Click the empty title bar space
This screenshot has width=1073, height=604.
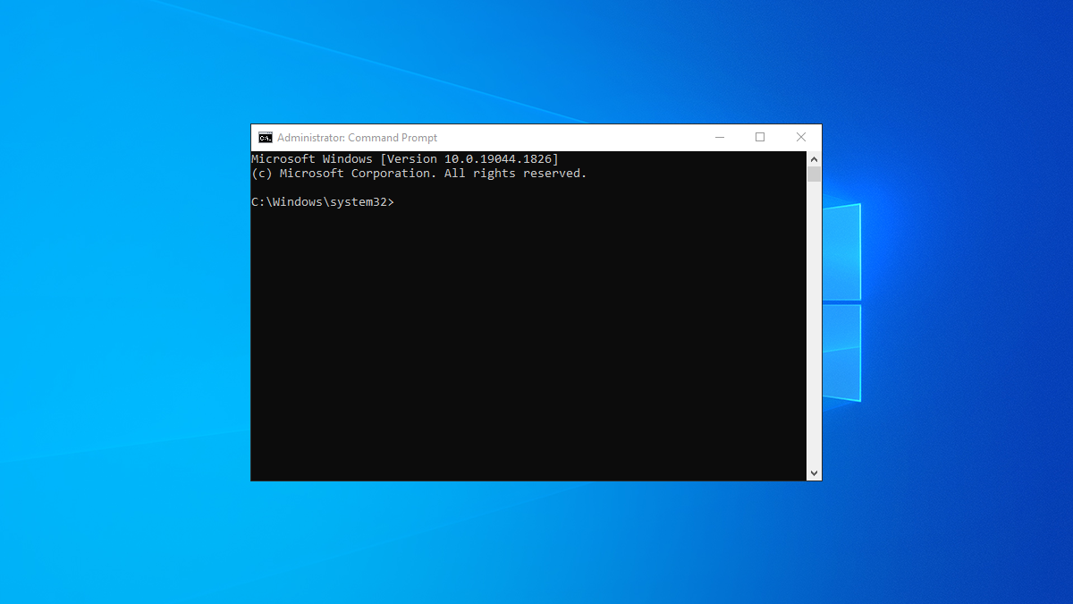coord(554,137)
